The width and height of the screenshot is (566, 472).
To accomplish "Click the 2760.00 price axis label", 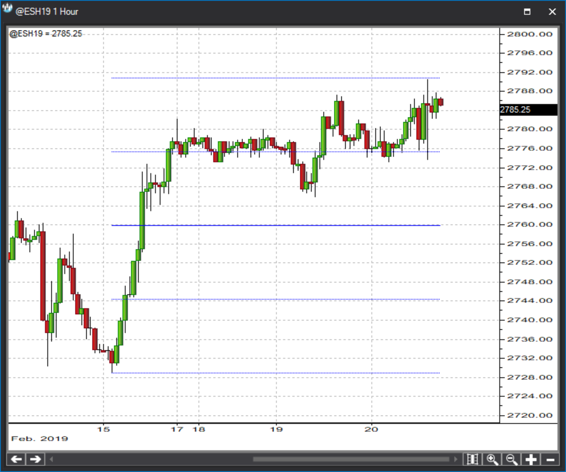I will point(529,225).
